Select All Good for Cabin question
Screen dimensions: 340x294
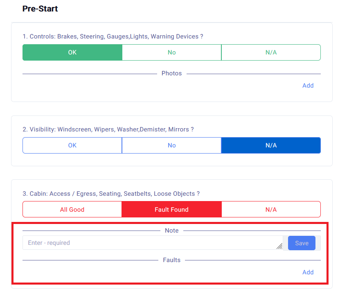point(72,210)
